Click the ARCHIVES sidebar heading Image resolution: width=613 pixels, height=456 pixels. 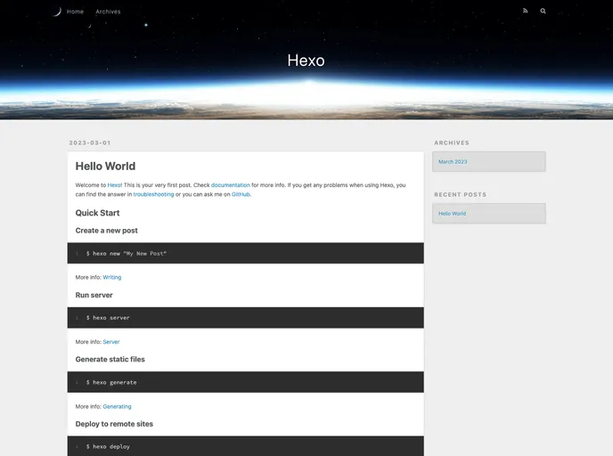(452, 142)
